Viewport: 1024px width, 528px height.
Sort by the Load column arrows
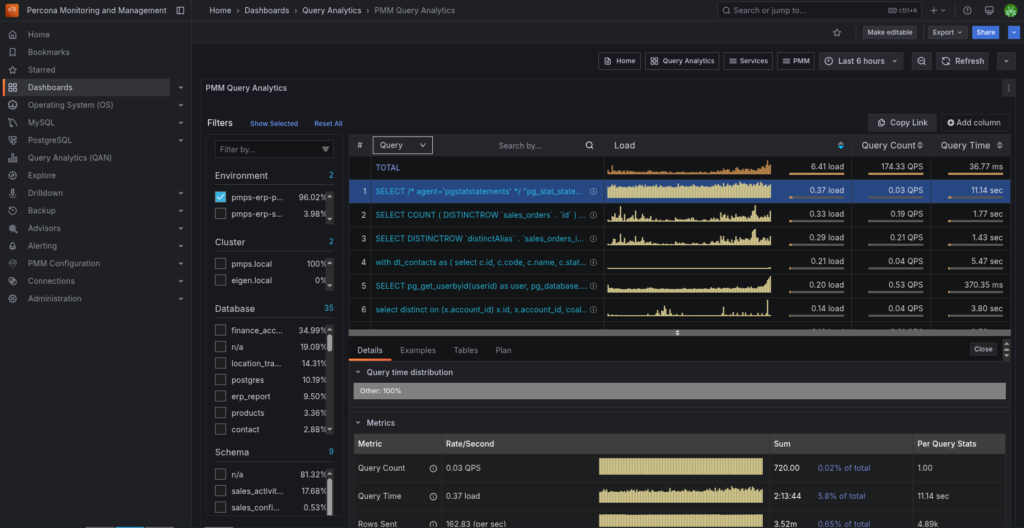coord(841,145)
